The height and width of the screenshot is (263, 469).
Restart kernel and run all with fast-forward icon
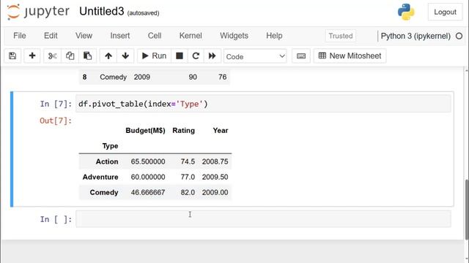[213, 56]
